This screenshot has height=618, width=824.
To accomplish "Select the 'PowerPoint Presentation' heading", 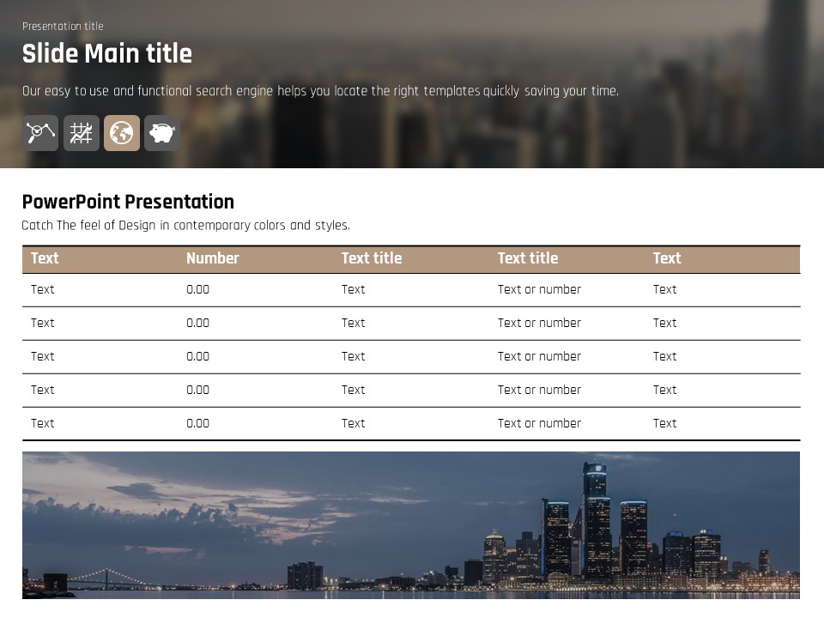I will tap(128, 202).
